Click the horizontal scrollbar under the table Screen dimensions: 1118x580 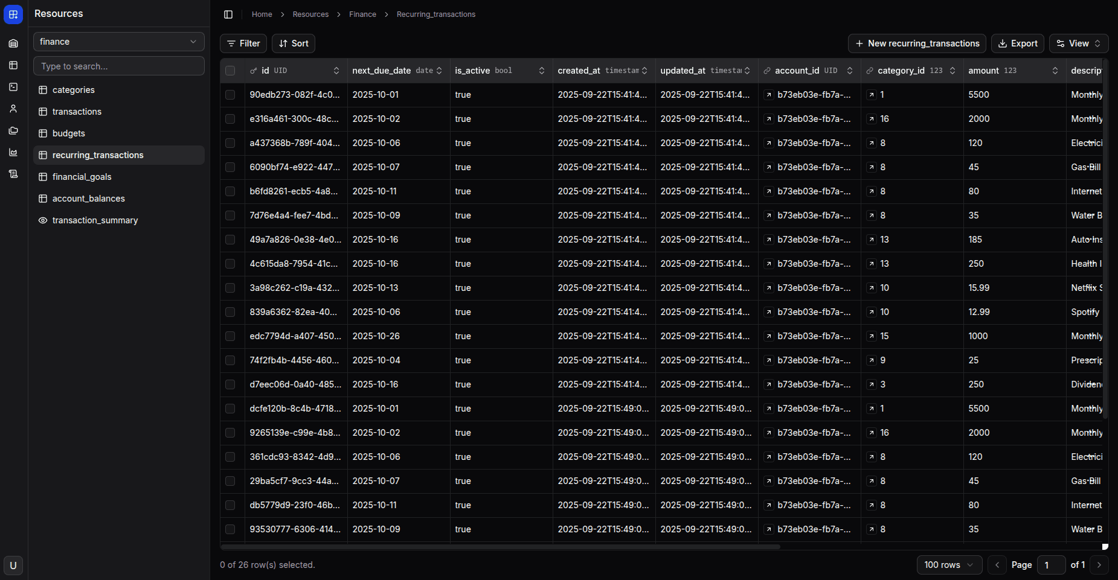500,547
